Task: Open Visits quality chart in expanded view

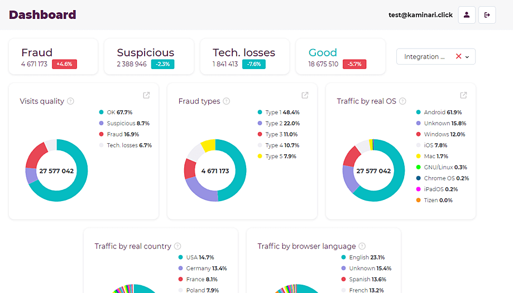Action: click(146, 95)
